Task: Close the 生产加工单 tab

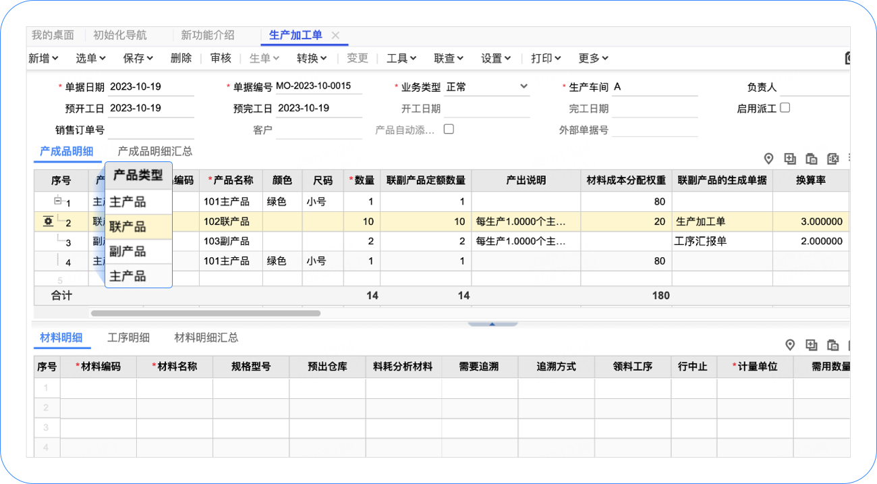Action: click(335, 35)
